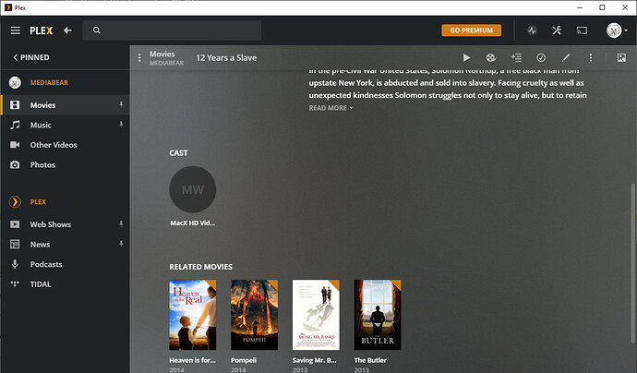Click the Pompeii title link
This screenshot has height=373, width=637.
point(244,360)
